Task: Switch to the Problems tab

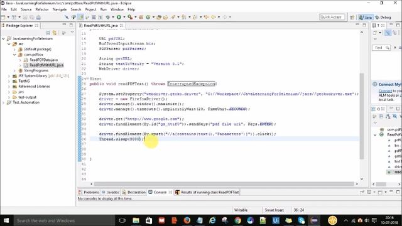Action: click(89, 192)
